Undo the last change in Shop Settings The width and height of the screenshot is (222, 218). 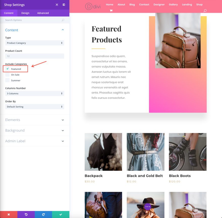tap(26, 214)
